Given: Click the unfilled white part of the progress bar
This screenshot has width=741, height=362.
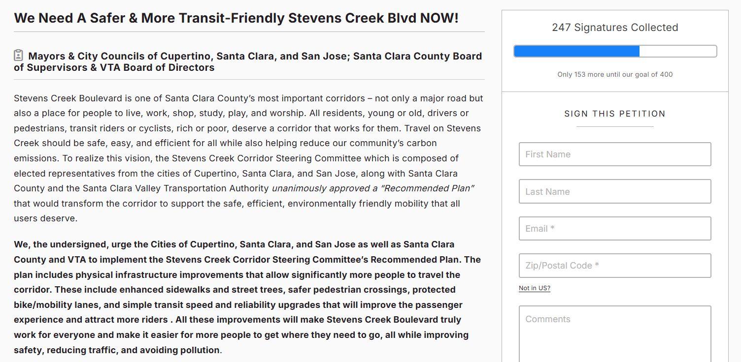Looking at the screenshot, I should (677, 51).
